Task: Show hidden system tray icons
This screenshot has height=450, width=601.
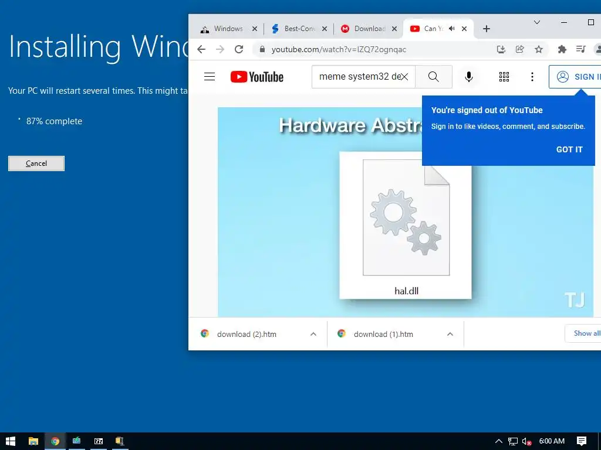Action: (499, 441)
